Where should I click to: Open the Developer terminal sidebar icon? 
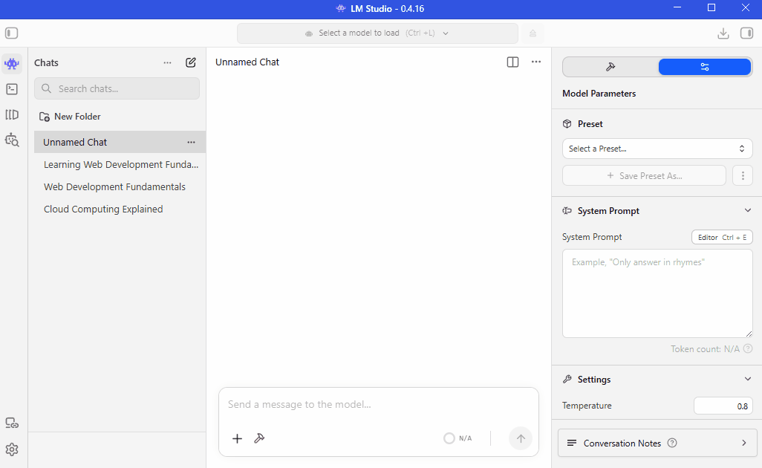12,89
